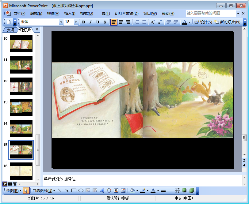Switch to the 幻灯片 slides tab
Viewport: 249px width, 204px height.
(25, 30)
